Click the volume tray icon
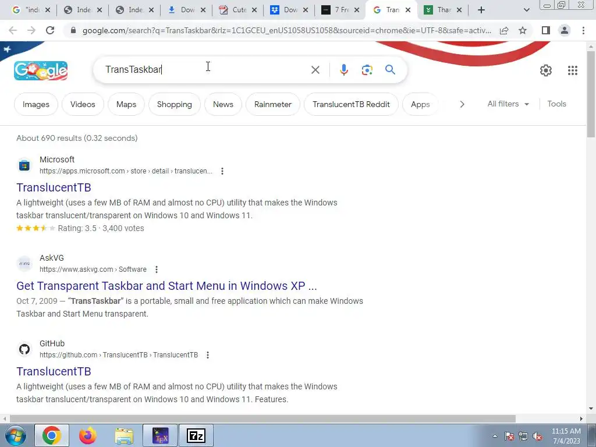Image resolution: width=596 pixels, height=447 pixels. [x=537, y=437]
